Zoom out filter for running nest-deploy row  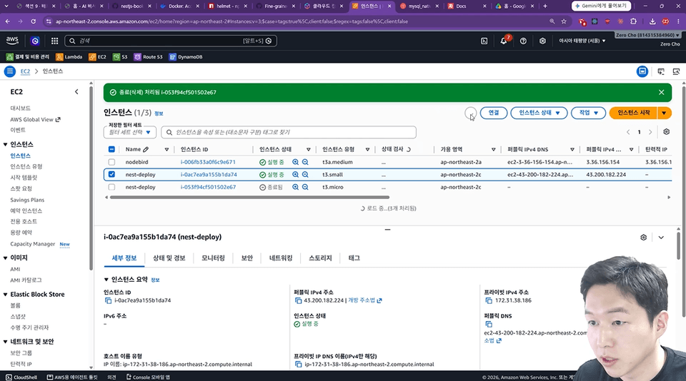coord(305,175)
